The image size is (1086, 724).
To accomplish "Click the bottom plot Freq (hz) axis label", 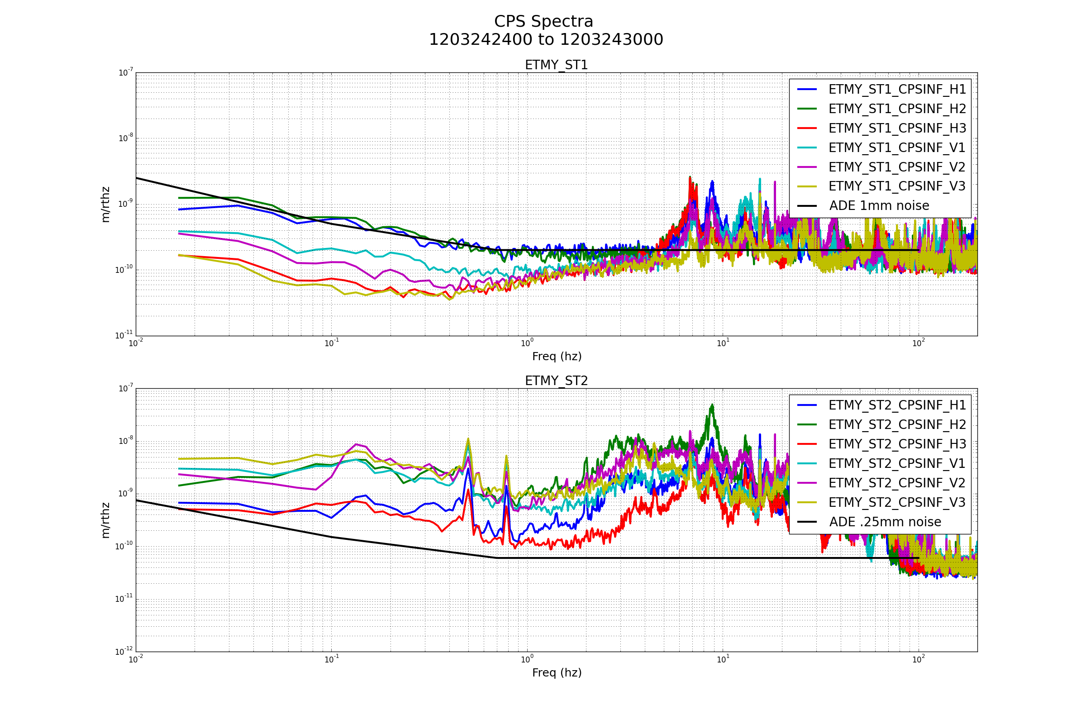I will pos(557,673).
